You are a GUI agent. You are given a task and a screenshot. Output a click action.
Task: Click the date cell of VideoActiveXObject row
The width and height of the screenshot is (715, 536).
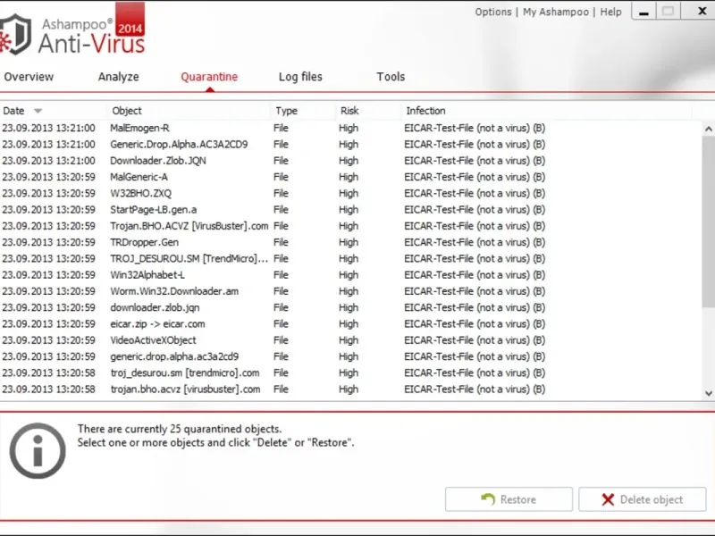(49, 340)
